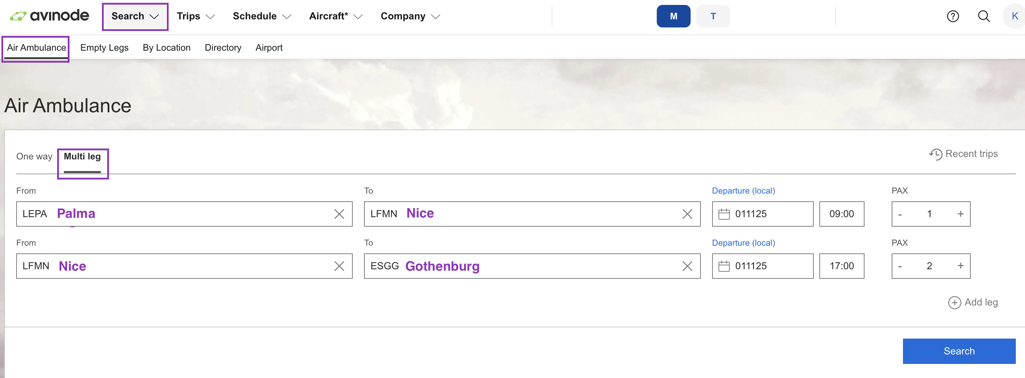Switch to the M mode toggle
The width and height of the screenshot is (1025, 378).
[x=673, y=16]
